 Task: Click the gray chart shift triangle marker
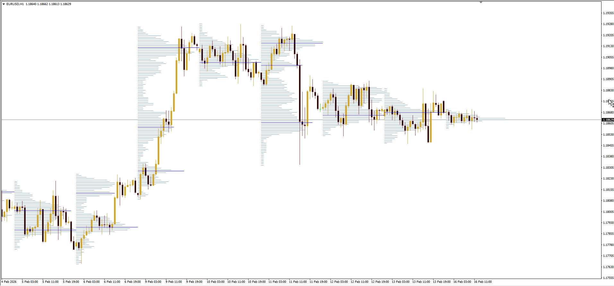[481, 2]
